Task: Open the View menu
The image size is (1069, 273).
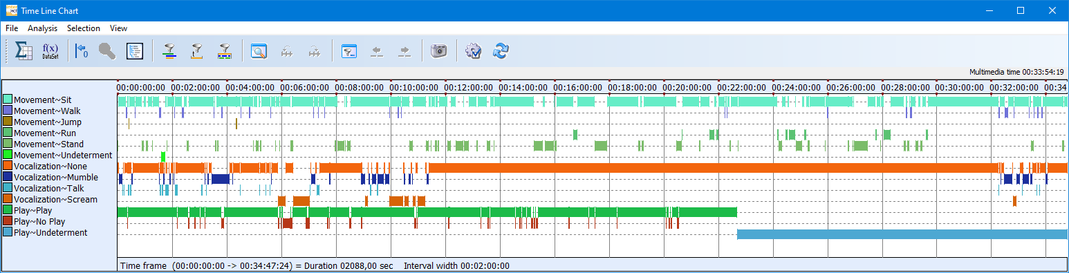Action: pos(118,28)
